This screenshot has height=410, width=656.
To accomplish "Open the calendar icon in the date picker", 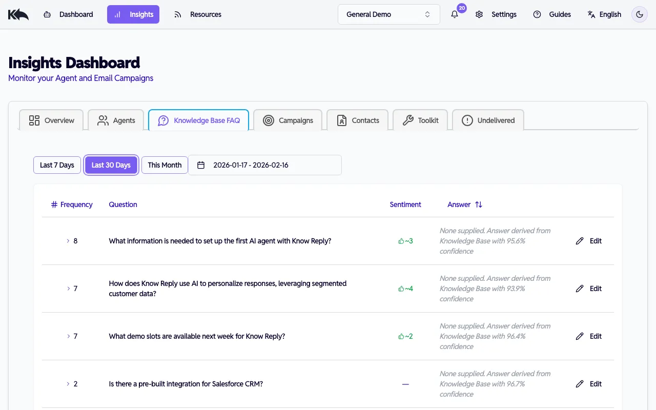I will (x=200, y=165).
